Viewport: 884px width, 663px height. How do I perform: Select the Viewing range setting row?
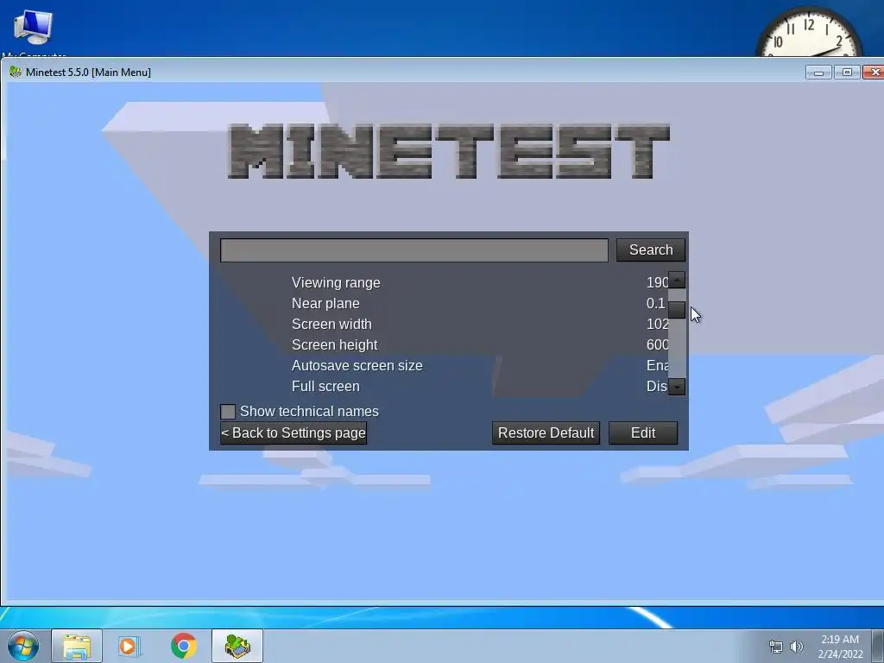(x=445, y=282)
